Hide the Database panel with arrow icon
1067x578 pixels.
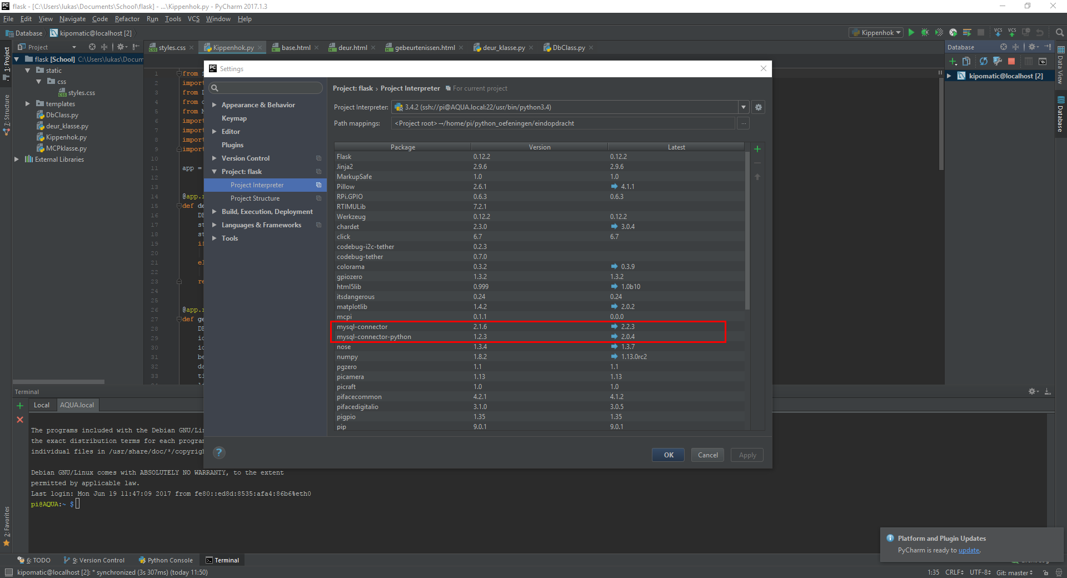tap(1048, 47)
